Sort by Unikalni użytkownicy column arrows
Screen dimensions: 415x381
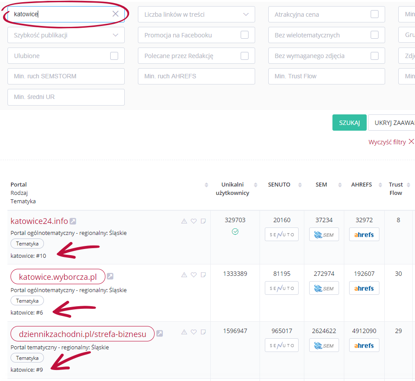click(256, 185)
